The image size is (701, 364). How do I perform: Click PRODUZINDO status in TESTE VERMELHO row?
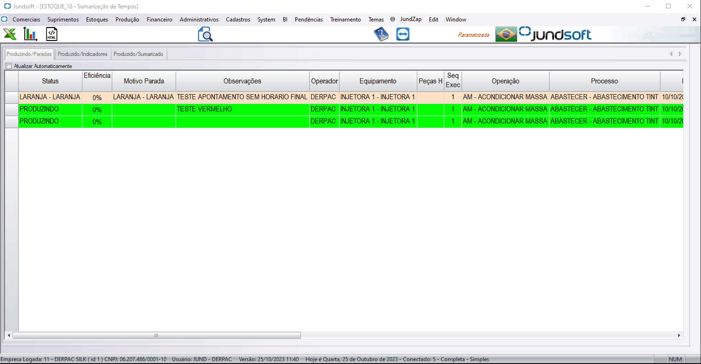(50, 110)
